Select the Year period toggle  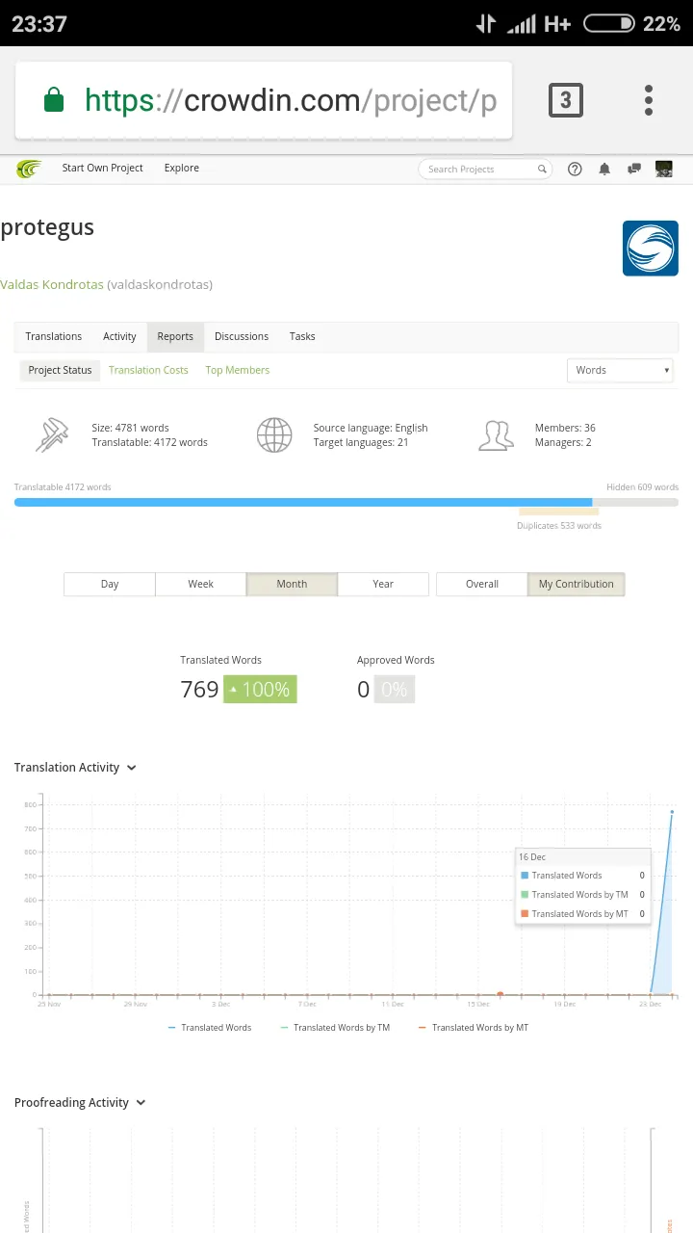click(383, 584)
